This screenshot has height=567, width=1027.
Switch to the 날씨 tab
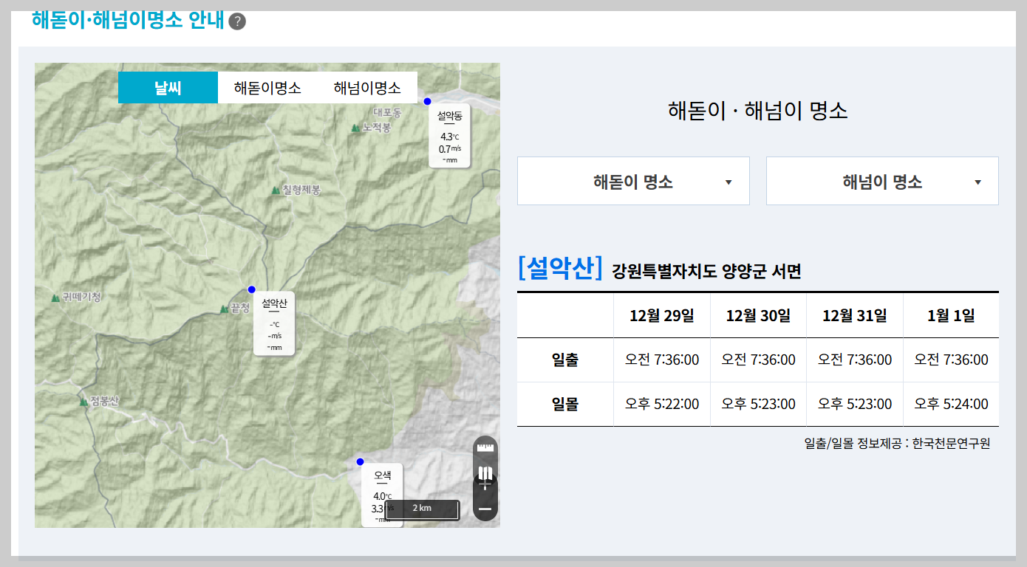[x=168, y=88]
